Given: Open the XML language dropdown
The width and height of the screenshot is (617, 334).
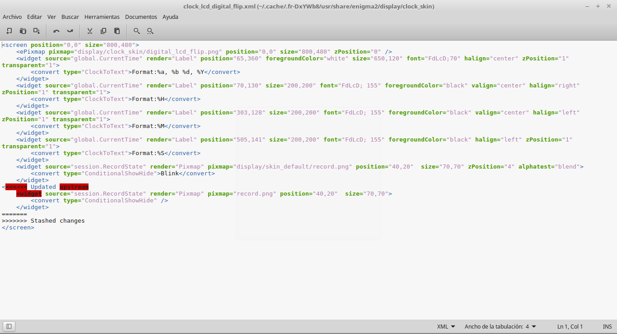Looking at the screenshot, I should [x=446, y=326].
